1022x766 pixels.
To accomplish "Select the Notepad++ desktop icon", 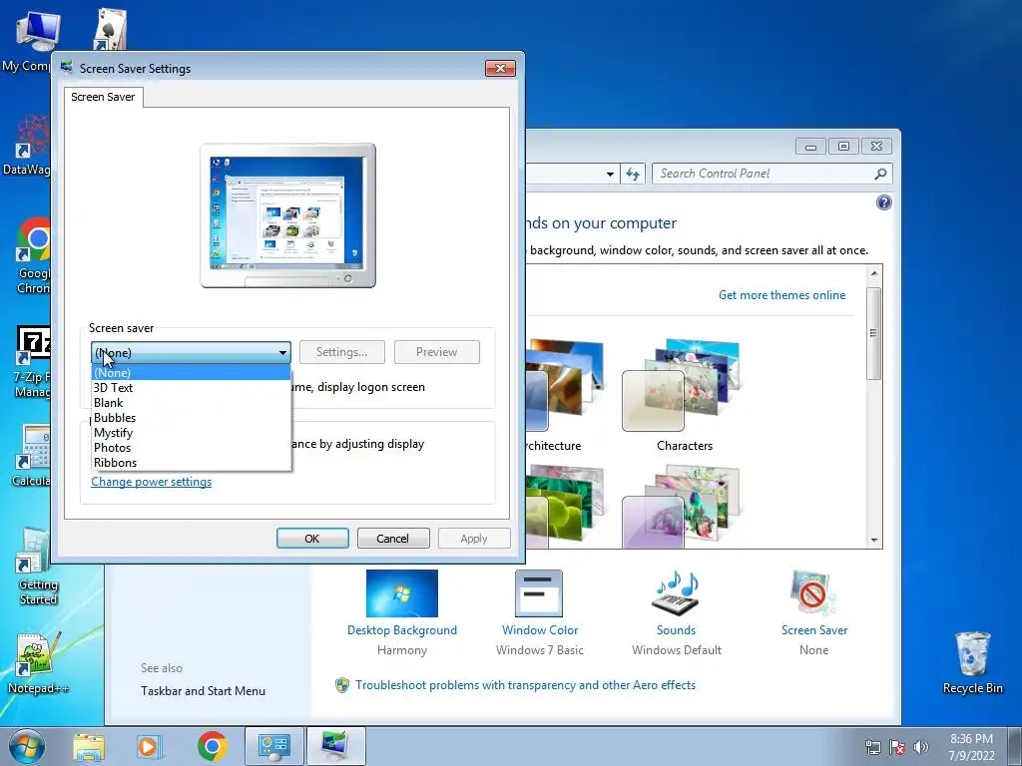I will coord(38,663).
